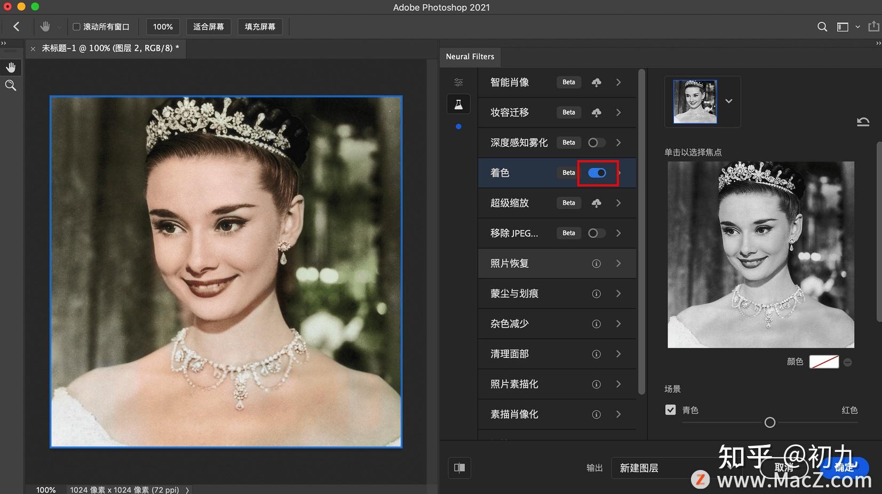This screenshot has height=494, width=882.
Task: Toggle before/after preview icon at bottom
Action: [x=459, y=468]
